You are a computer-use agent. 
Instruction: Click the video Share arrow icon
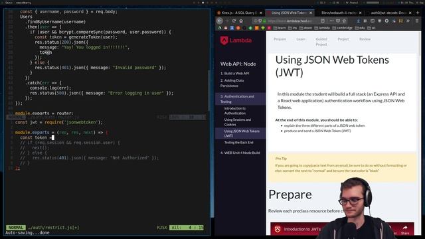pyautogui.click(x=405, y=228)
